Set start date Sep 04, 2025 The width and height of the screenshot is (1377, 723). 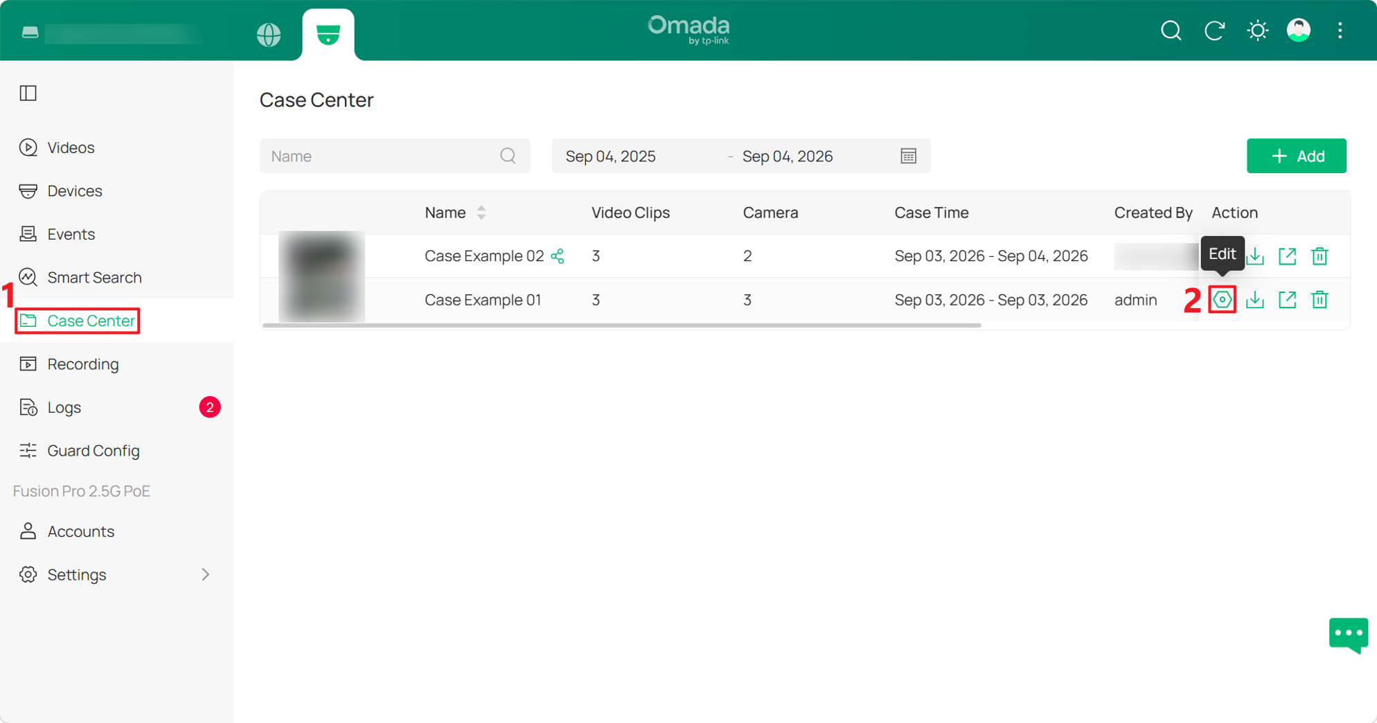click(x=610, y=156)
